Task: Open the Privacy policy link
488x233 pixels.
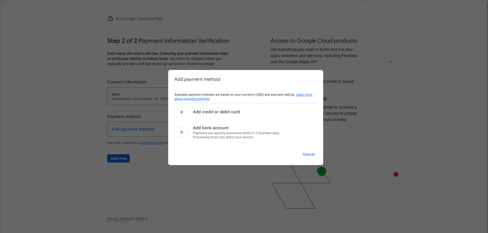Action: 118,219
